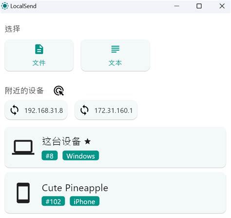Screen dimensions: 231x218
Task: Minimize the LocalSend window
Action: 176,6
